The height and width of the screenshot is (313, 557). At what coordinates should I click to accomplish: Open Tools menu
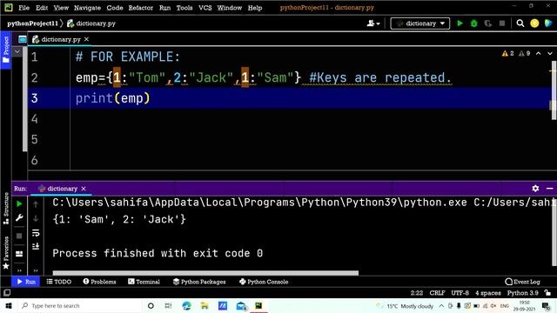coord(185,8)
